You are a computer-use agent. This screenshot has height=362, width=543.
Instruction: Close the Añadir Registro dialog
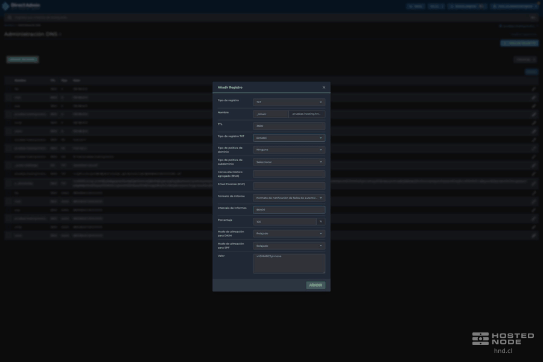(x=324, y=87)
